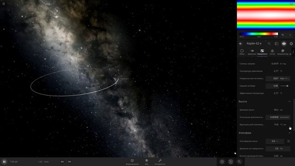Image resolution: width=295 pixels, height=166 pixels.
Task: Click the equilibrium temperature value -2.77
Action: 276,71
